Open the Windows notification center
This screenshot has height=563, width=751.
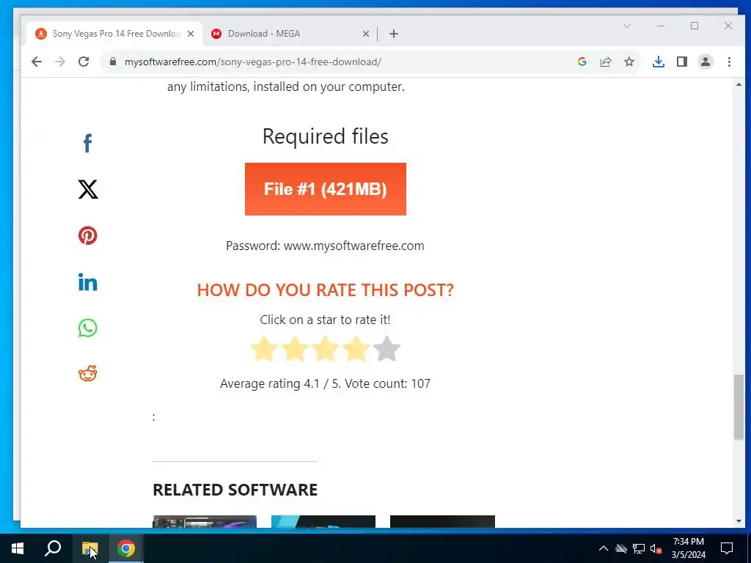point(727,548)
